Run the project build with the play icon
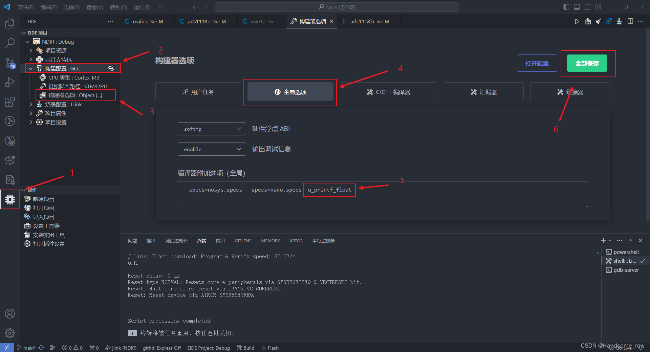The height and width of the screenshot is (352, 650). 577,21
